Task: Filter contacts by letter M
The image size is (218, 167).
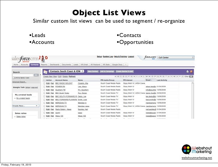Action: (x=147, y=76)
